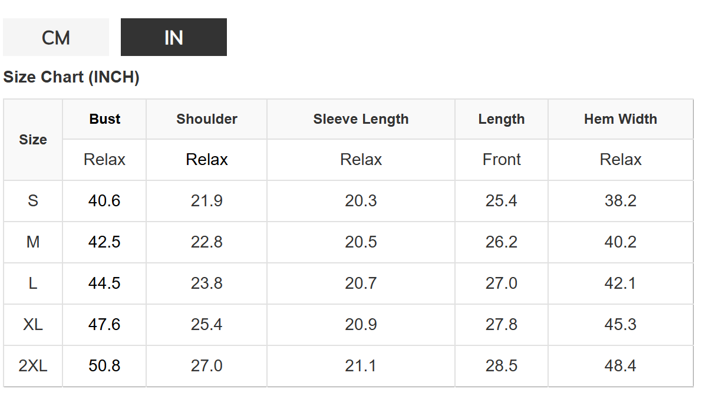Select the Length column header
Screen dimensions: 709x399
click(x=501, y=119)
